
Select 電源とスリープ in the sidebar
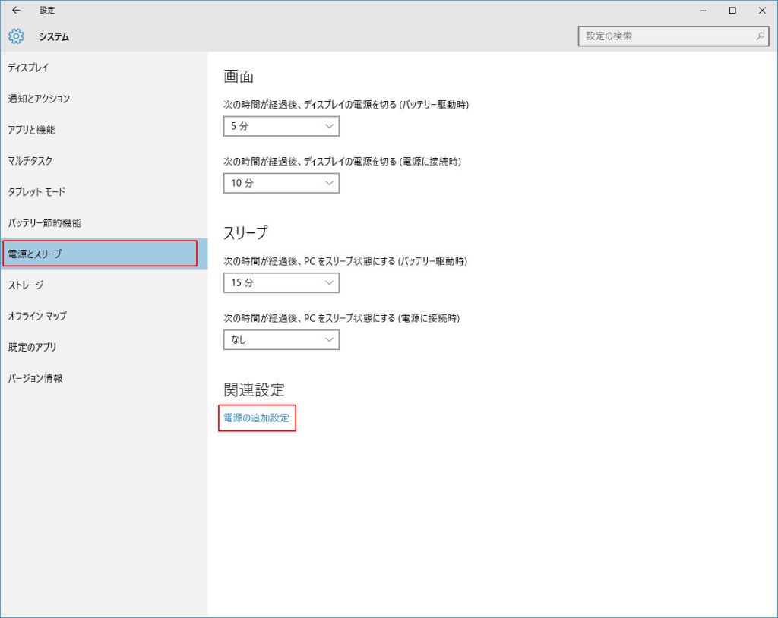(x=35, y=254)
